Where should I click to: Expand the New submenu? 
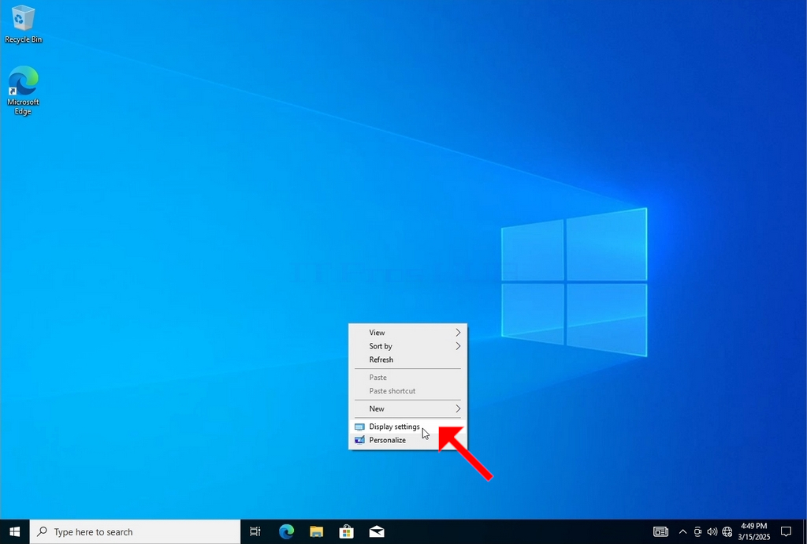tap(407, 408)
